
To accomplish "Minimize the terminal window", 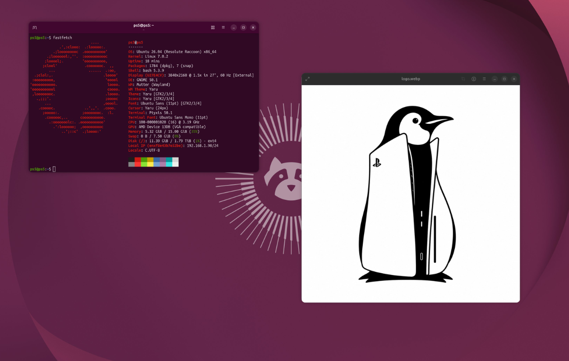I will click(x=234, y=27).
